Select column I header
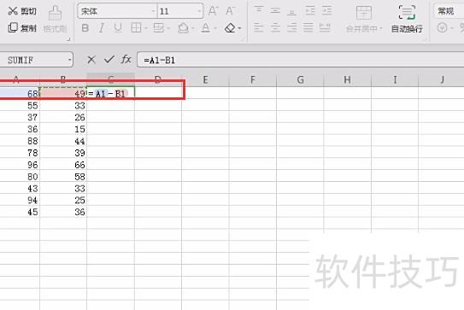The image size is (464, 310). 395,80
